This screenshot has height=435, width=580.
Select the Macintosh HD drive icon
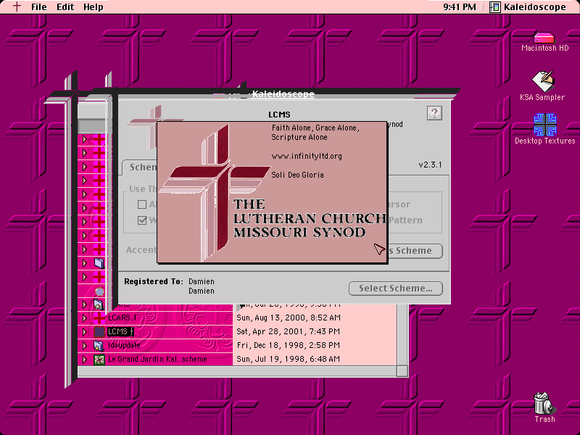point(544,38)
